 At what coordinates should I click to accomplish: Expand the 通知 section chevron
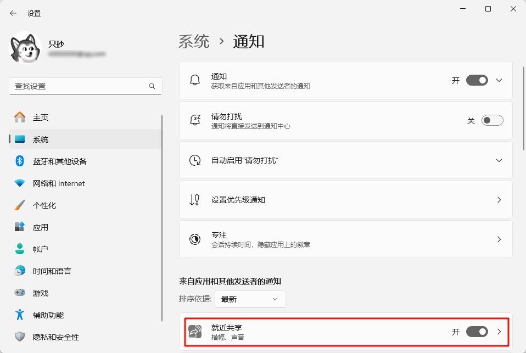click(x=499, y=80)
